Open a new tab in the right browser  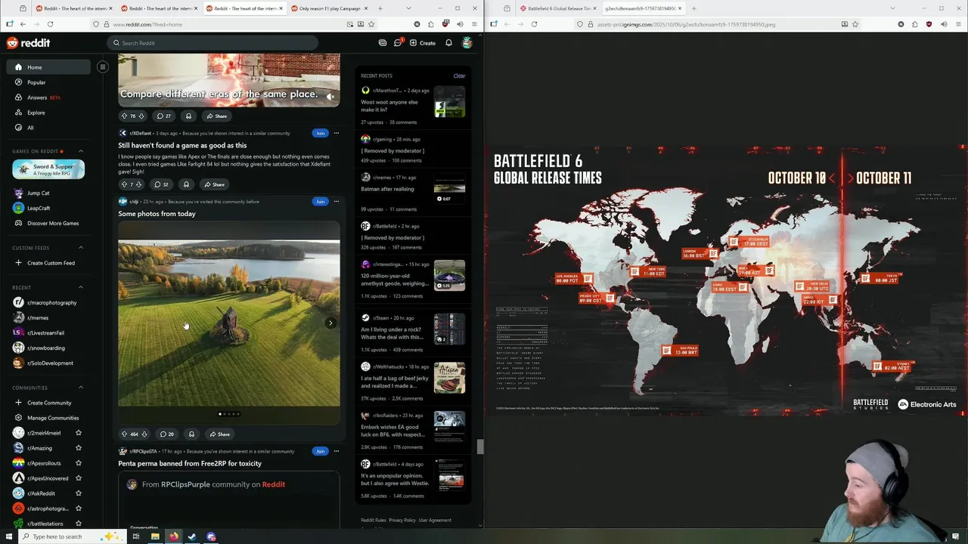(693, 8)
